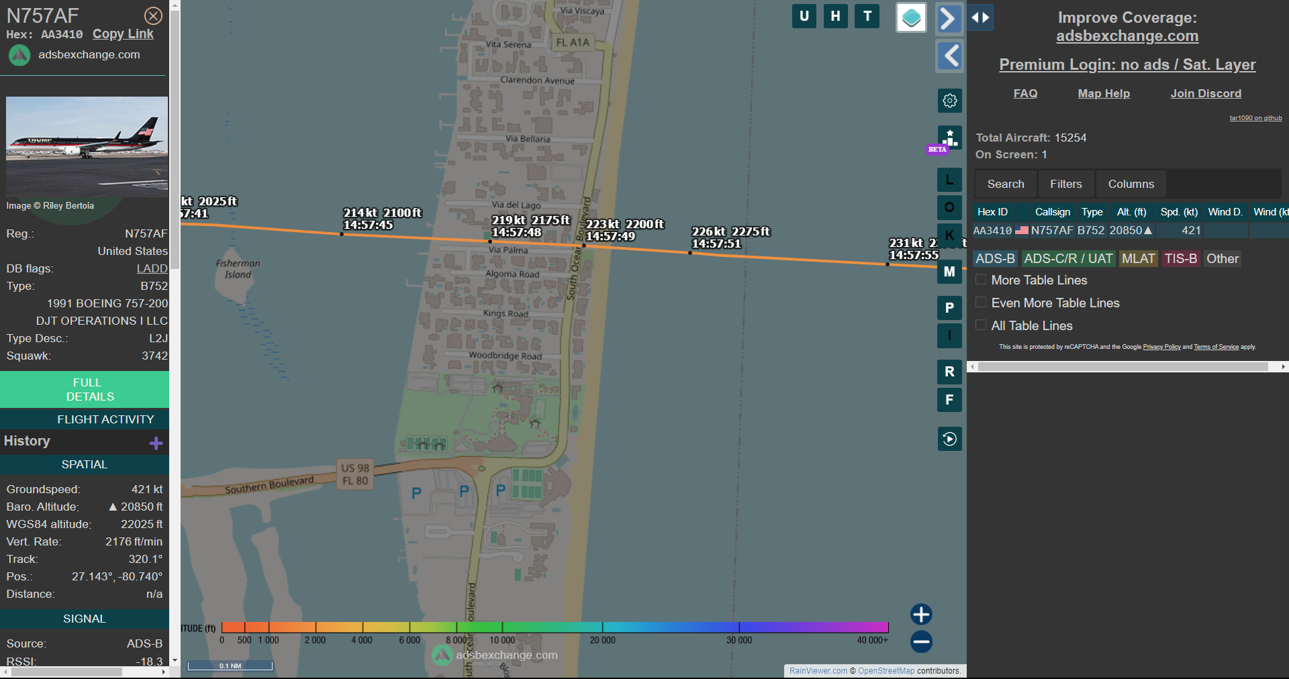The image size is (1289, 679).
Task: Toggle the ADS-C/R / UAT source filter
Action: (1068, 258)
